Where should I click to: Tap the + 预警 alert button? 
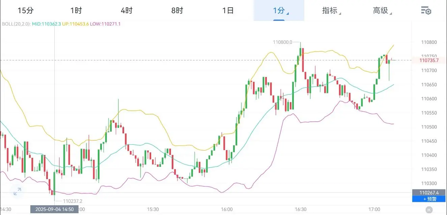click(x=429, y=199)
